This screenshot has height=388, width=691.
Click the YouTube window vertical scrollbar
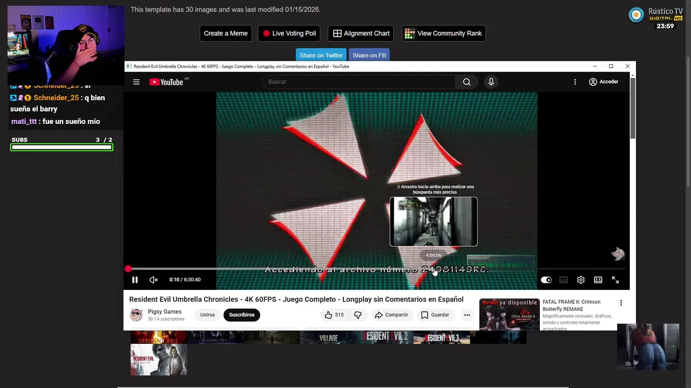pos(633,108)
